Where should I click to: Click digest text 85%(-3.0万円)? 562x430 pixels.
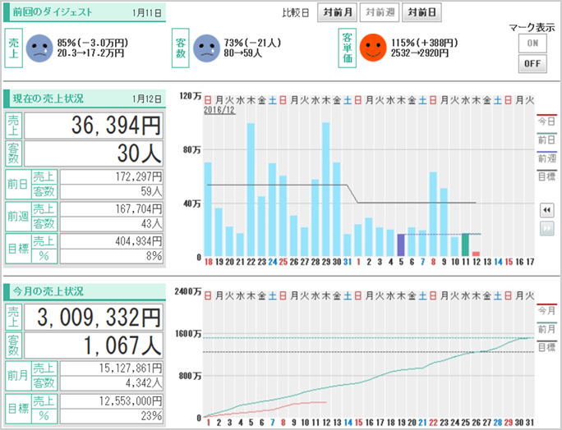point(93,43)
